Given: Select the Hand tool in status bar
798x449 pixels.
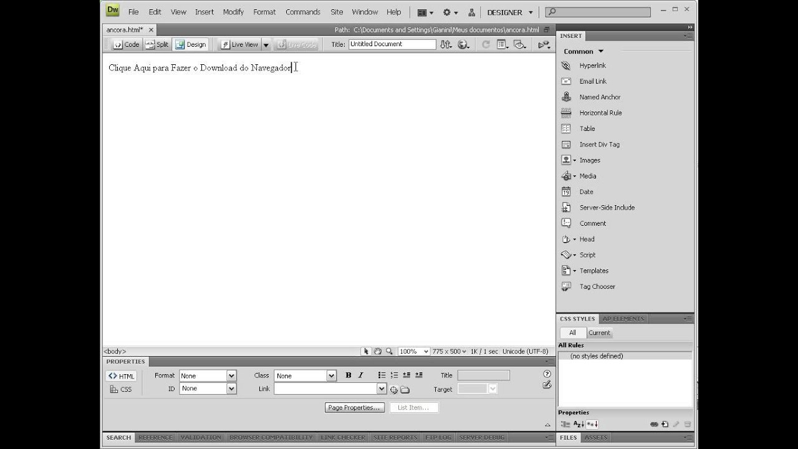Looking at the screenshot, I should point(378,352).
